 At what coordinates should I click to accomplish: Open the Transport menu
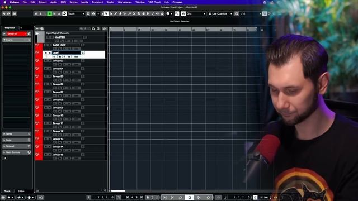(x=97, y=2)
